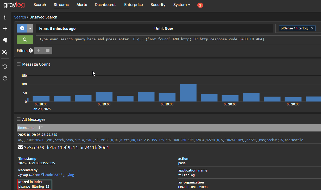Open search fields via the X₁ sidebar icon
This screenshot has height=190, width=321.
coord(5,52)
